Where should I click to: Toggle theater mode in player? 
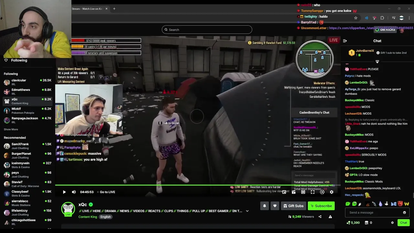pos(303,192)
